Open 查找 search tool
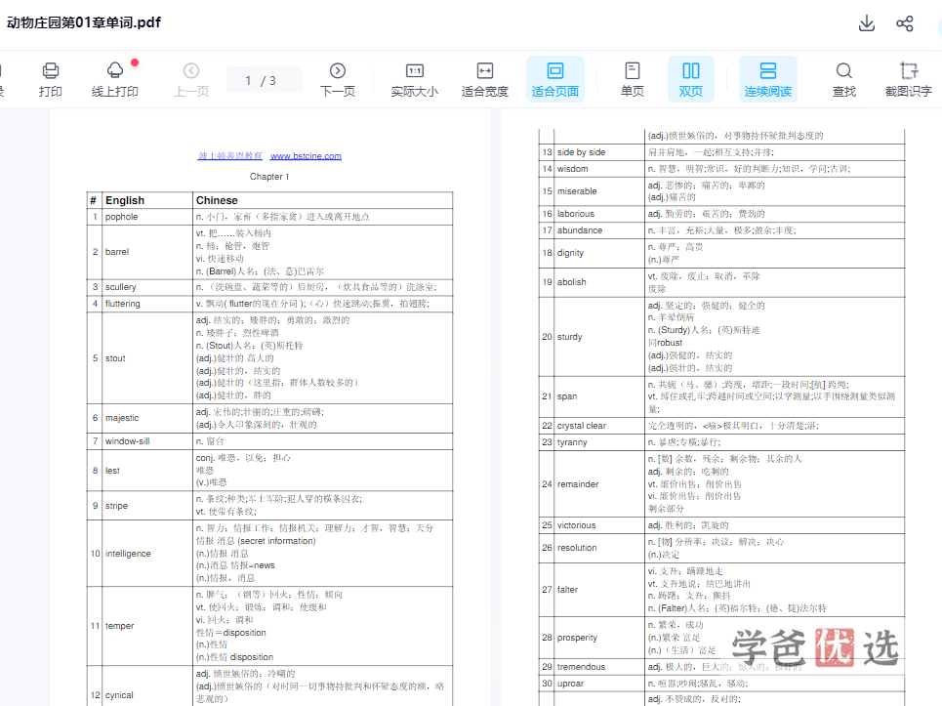The height and width of the screenshot is (706, 942). (x=844, y=79)
